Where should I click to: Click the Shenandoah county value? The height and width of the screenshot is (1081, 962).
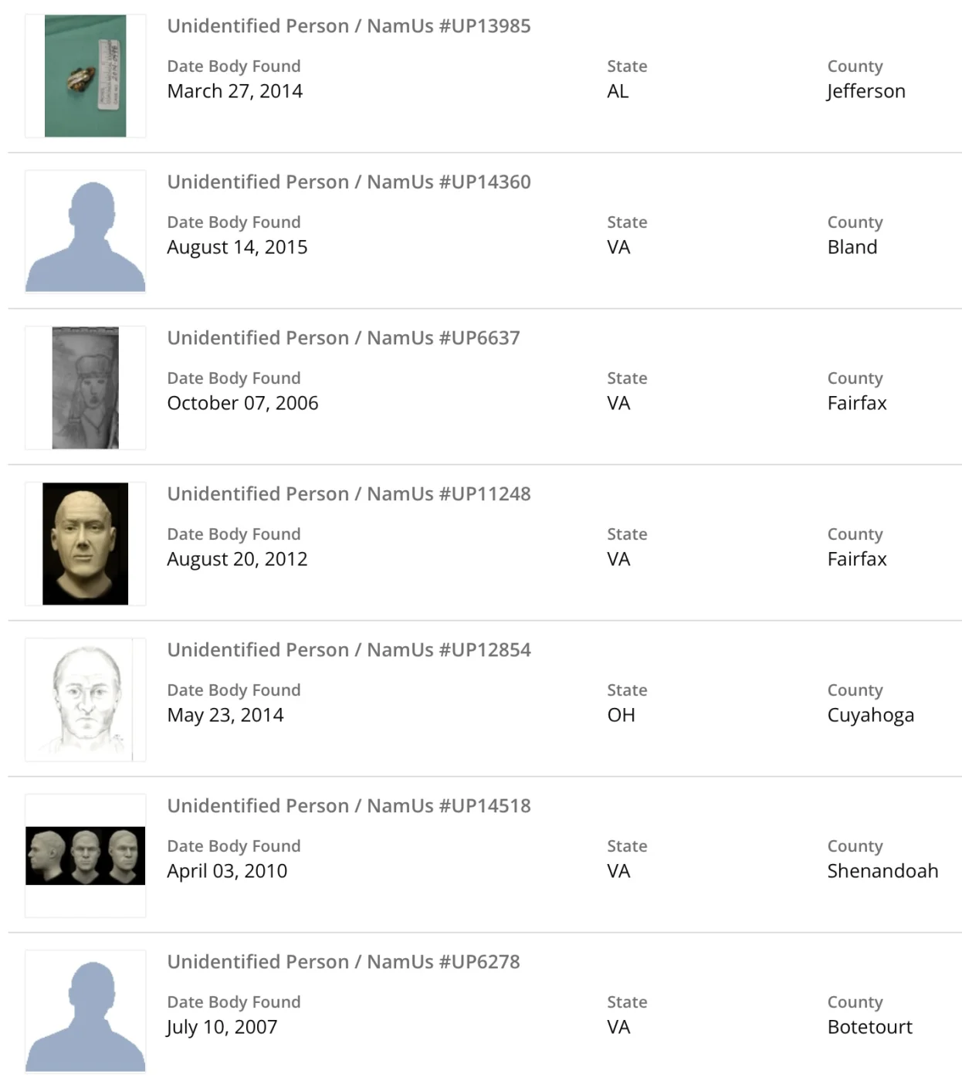(x=882, y=871)
